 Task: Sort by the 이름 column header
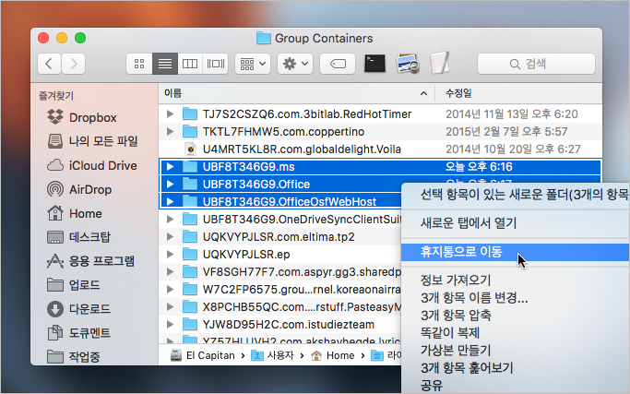click(296, 93)
